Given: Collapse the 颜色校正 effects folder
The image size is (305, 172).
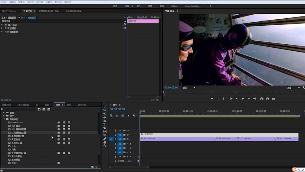Looking at the screenshot, I should pos(4,119).
